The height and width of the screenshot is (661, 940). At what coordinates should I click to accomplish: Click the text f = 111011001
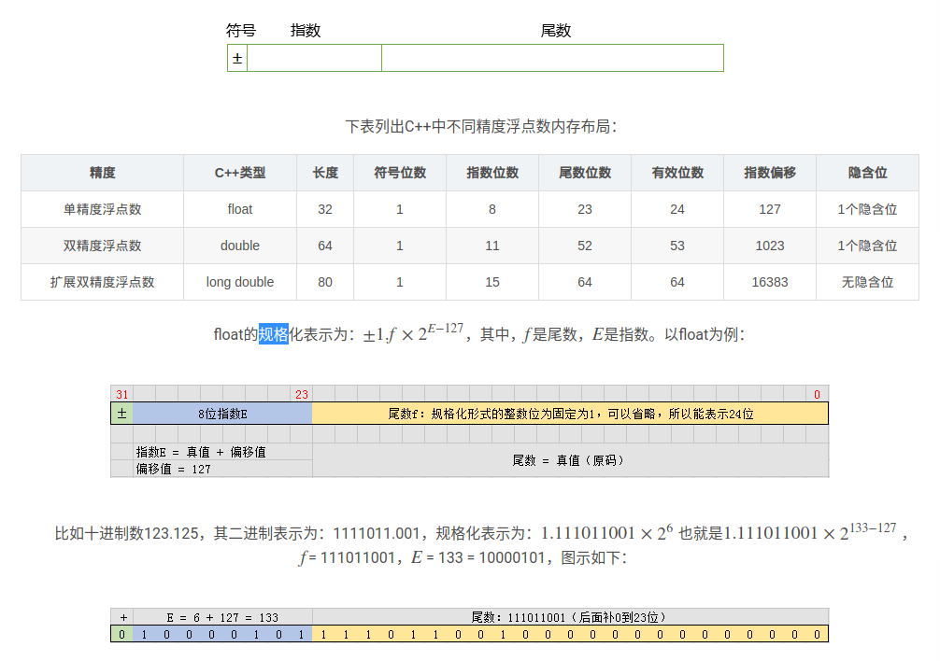tap(347, 557)
